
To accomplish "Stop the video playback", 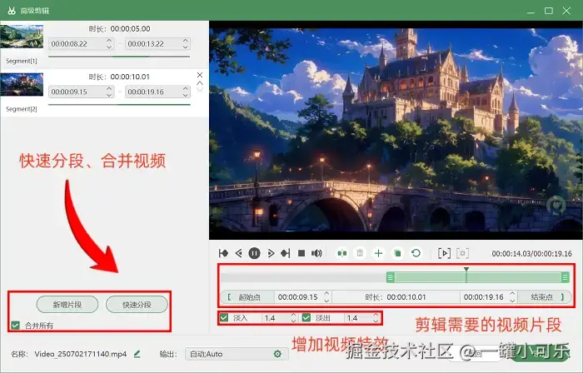I will 301,253.
